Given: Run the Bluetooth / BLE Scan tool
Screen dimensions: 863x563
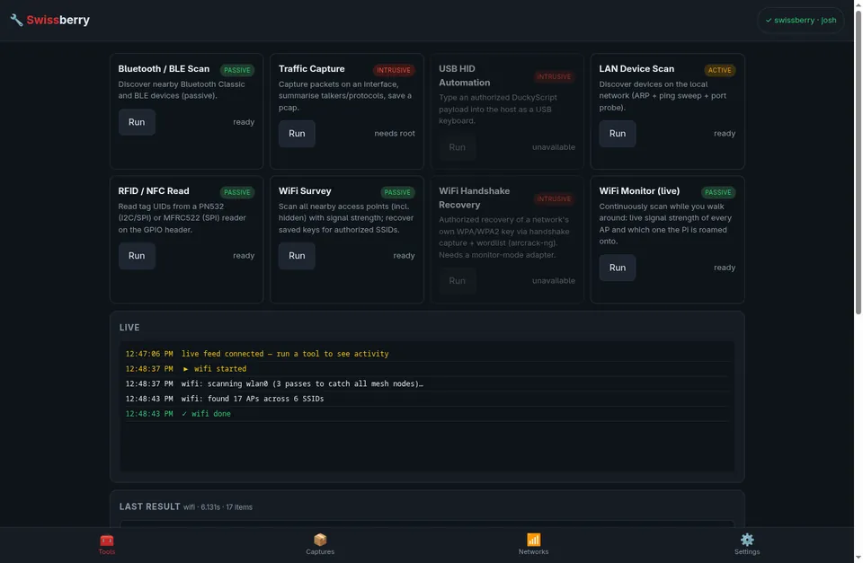Looking at the screenshot, I should pos(137,122).
